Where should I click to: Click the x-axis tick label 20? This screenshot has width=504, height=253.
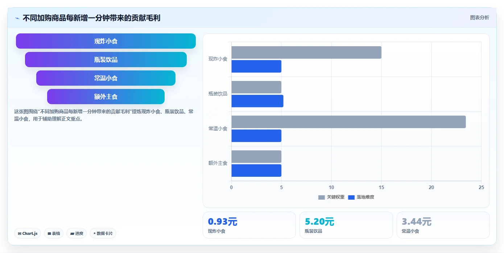point(431,187)
